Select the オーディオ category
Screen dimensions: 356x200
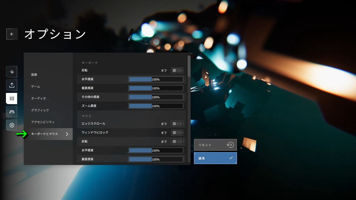39,99
